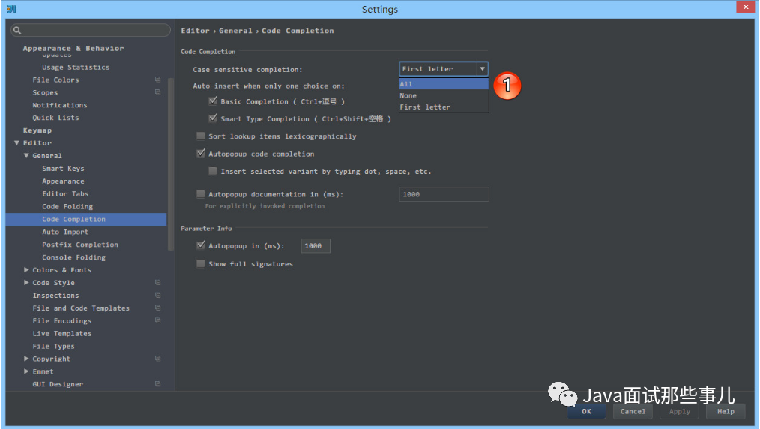Open Editor Appearance settings
Viewport: 760px width, 429px height.
coord(63,181)
